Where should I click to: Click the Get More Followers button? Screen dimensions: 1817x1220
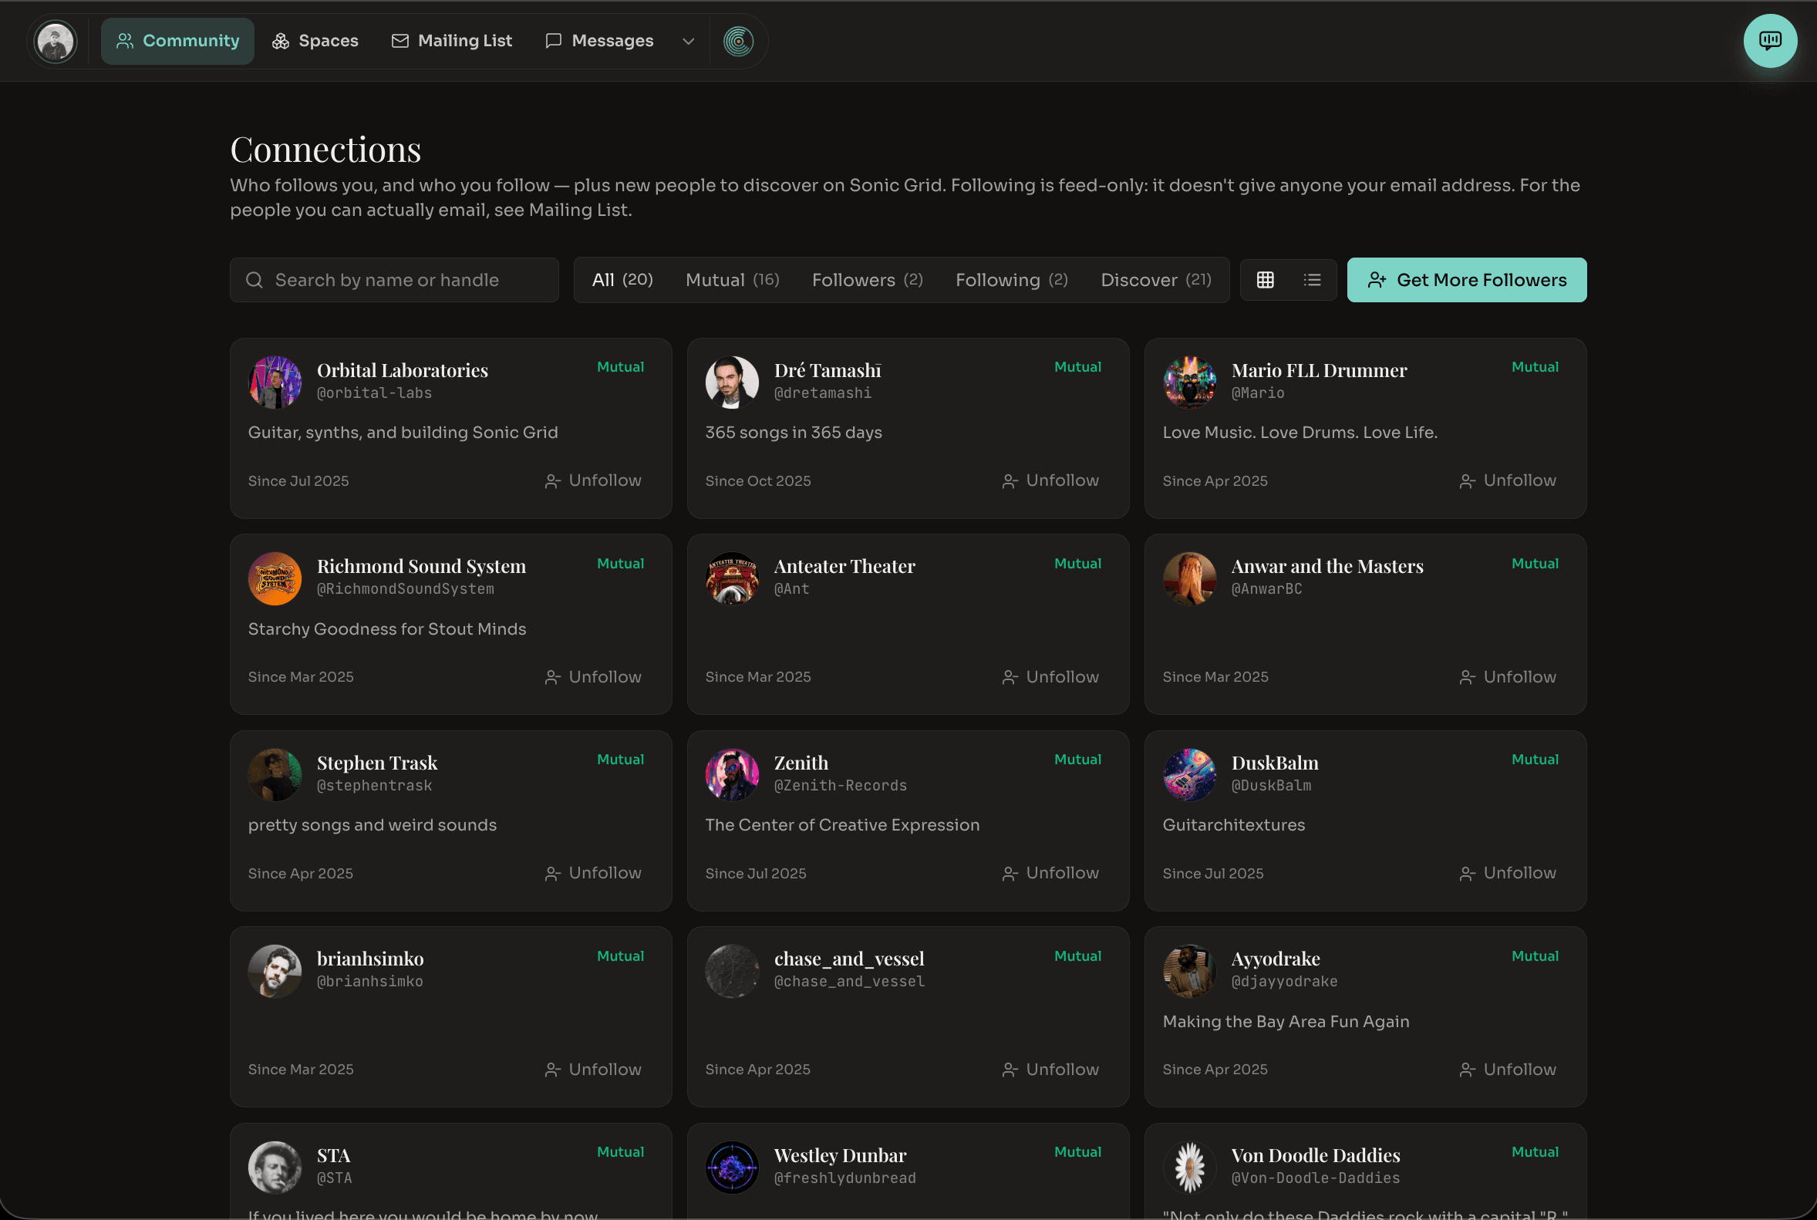[1467, 280]
